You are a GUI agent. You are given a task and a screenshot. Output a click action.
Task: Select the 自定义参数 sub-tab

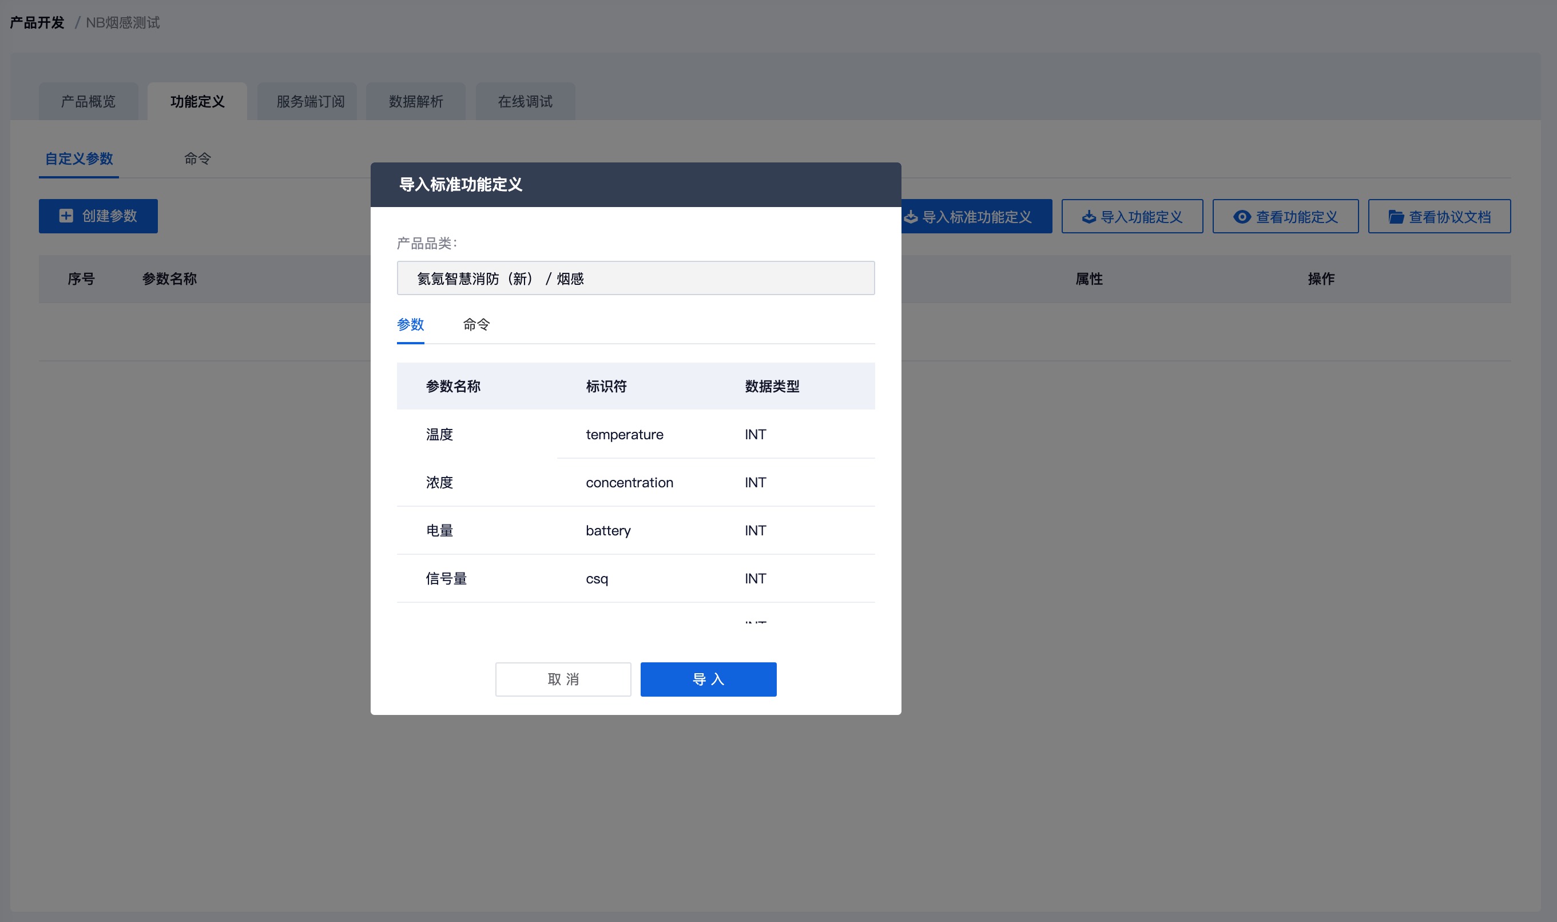79,159
